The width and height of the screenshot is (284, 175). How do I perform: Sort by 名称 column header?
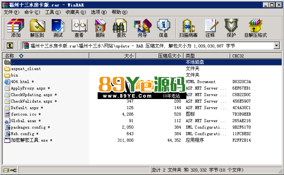pyautogui.click(x=46, y=56)
